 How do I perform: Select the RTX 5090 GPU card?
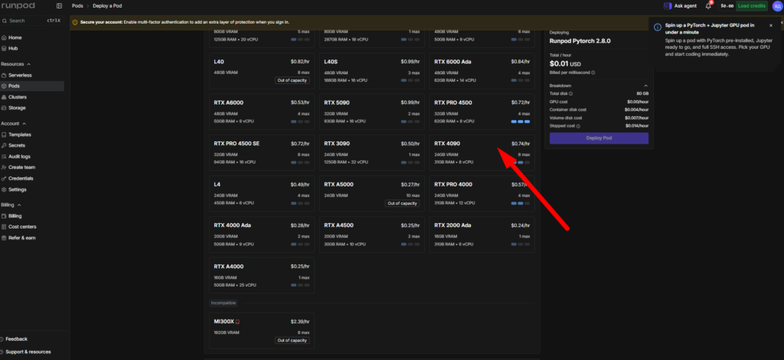(372, 112)
